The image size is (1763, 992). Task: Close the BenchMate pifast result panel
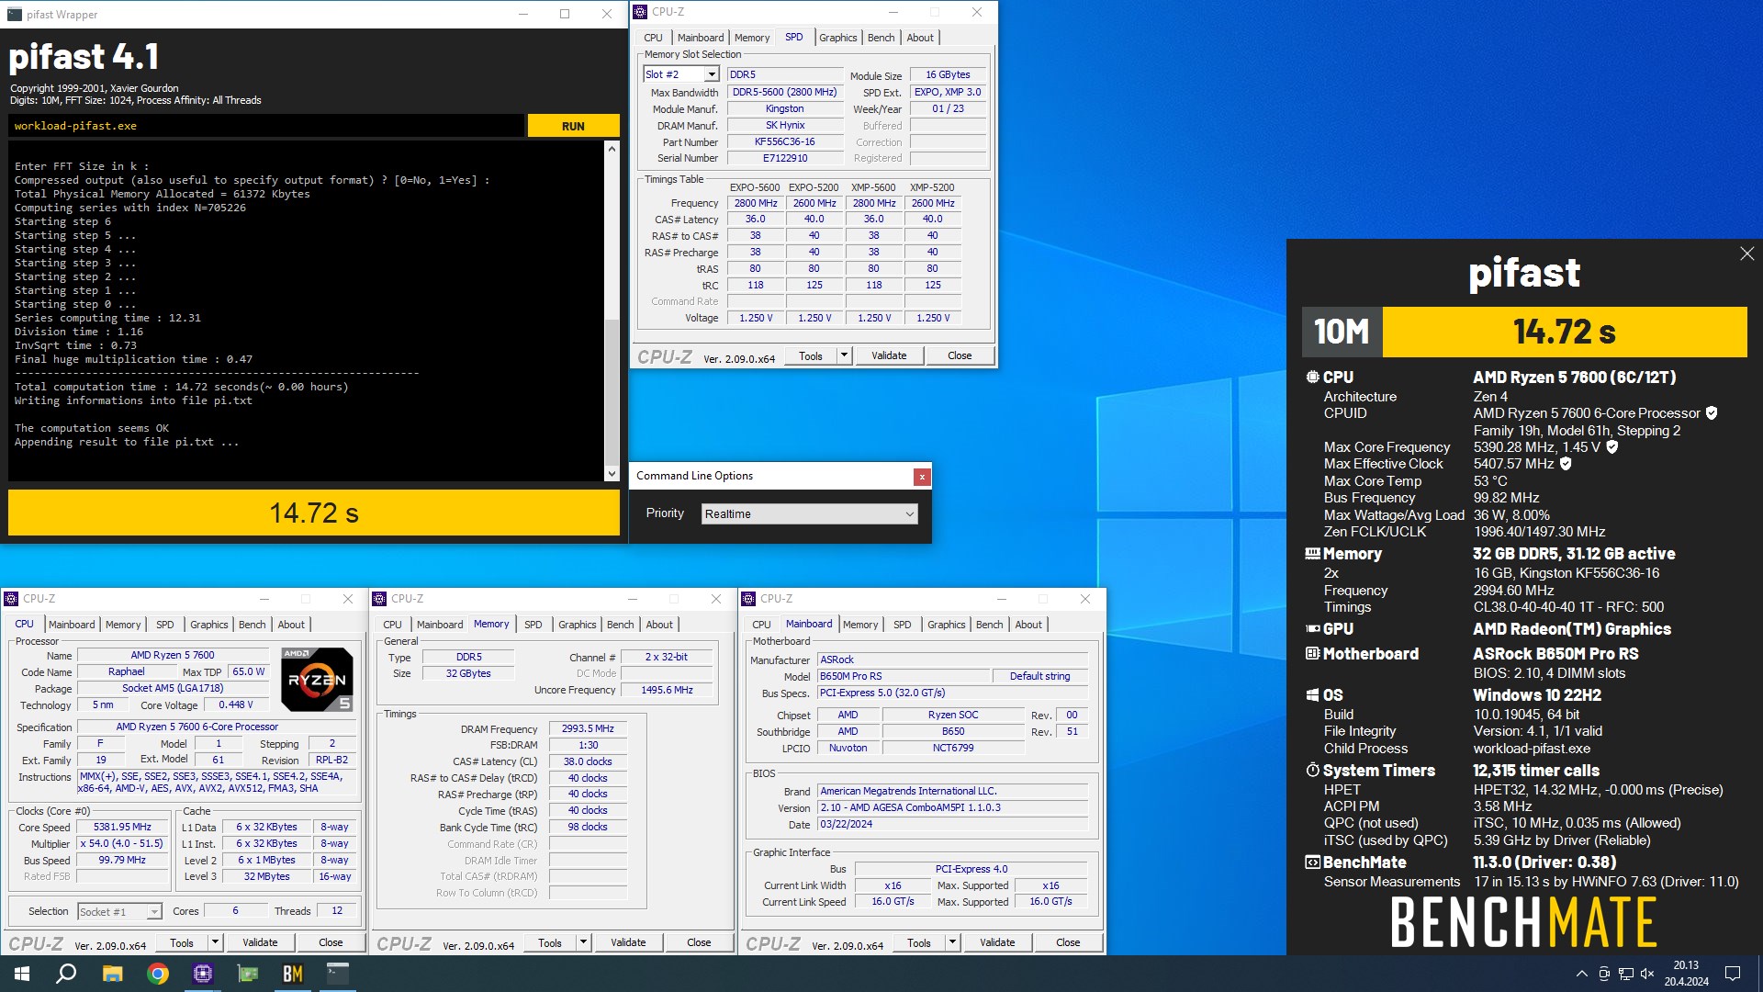pyautogui.click(x=1746, y=254)
